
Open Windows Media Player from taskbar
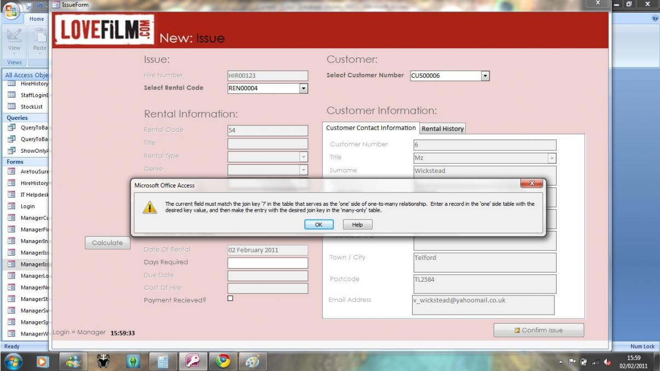coord(43,361)
